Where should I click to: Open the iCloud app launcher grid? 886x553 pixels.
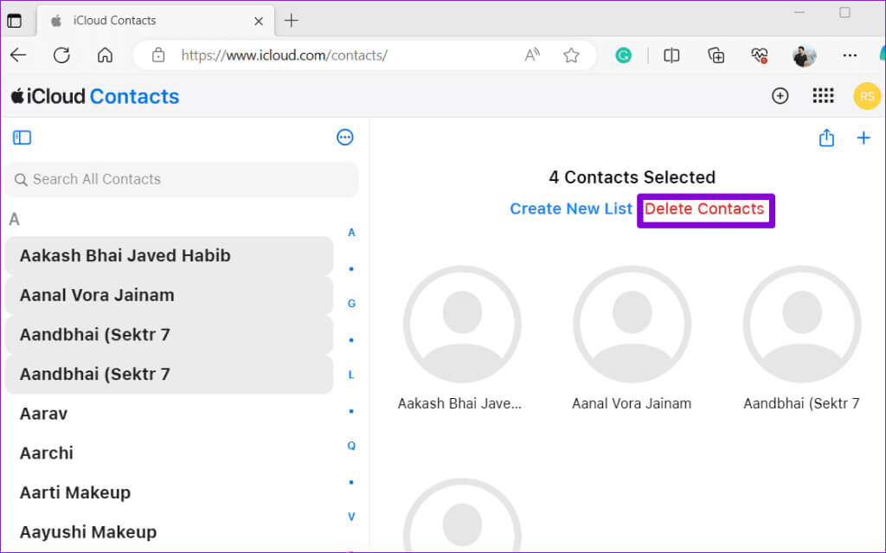[x=823, y=95]
